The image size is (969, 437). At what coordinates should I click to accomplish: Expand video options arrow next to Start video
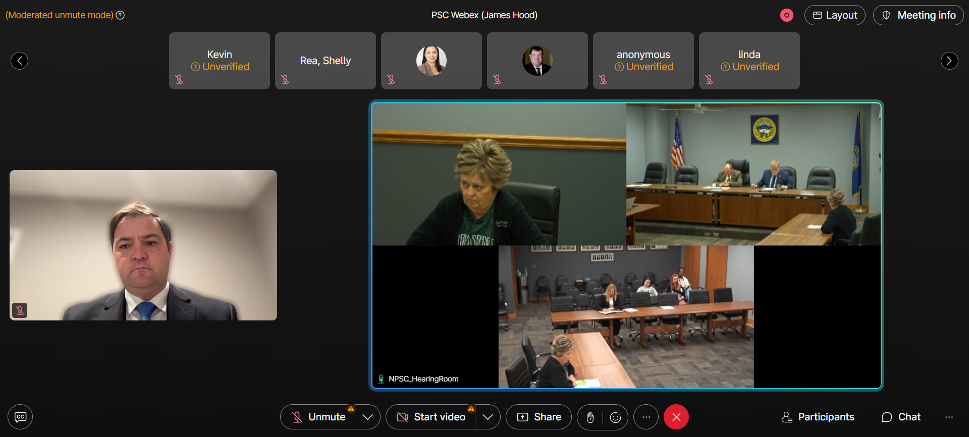click(487, 417)
